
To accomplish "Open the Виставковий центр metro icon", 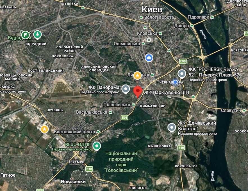I will 98,132.
